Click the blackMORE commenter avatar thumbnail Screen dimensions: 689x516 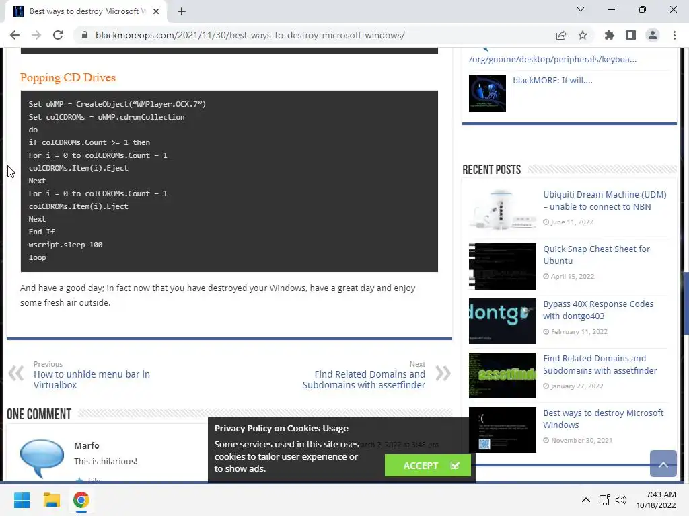tap(487, 93)
